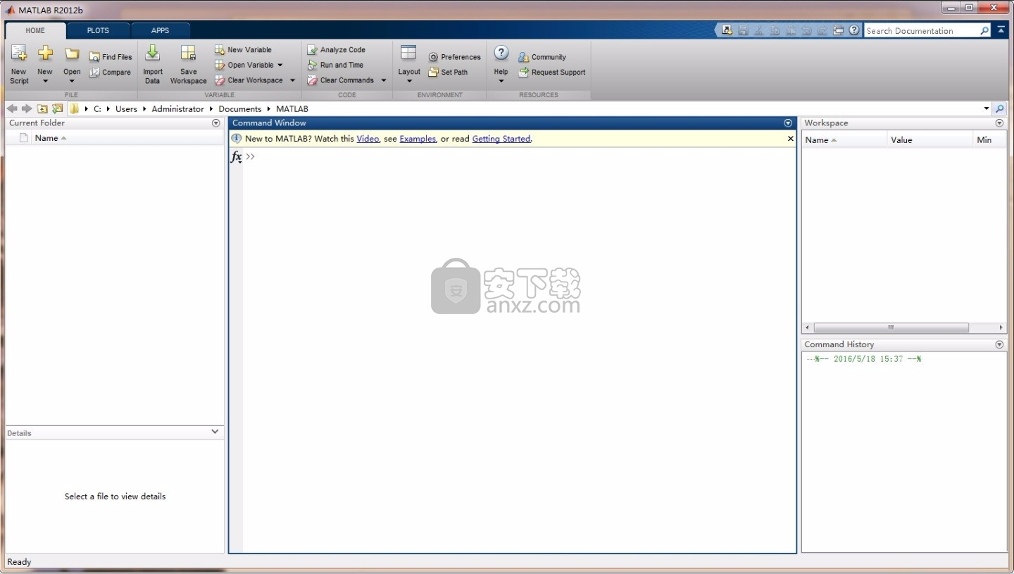
Task: Sort Current Folder by the Name column
Action: click(50, 138)
